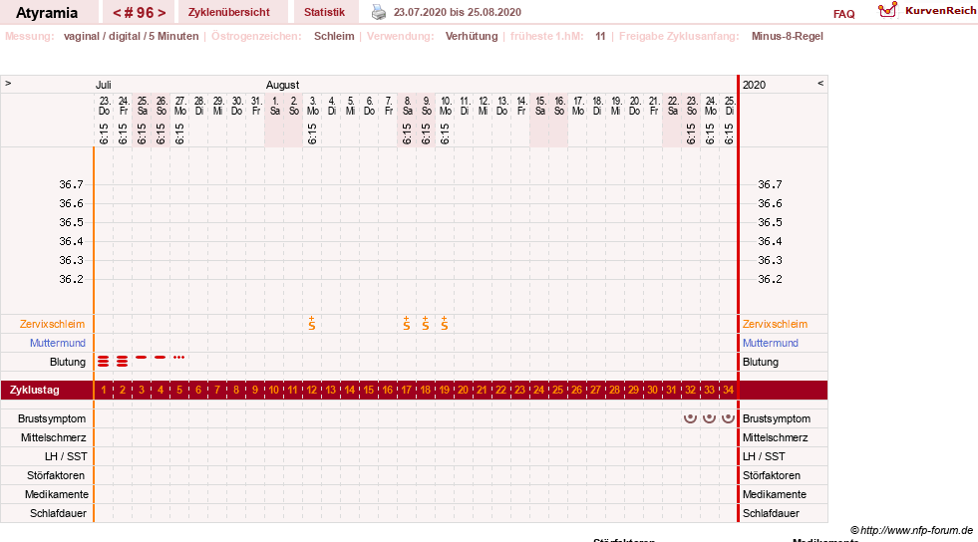Click the date header 3. Mo
Viewport: 978px width, 542px height.
312,106
